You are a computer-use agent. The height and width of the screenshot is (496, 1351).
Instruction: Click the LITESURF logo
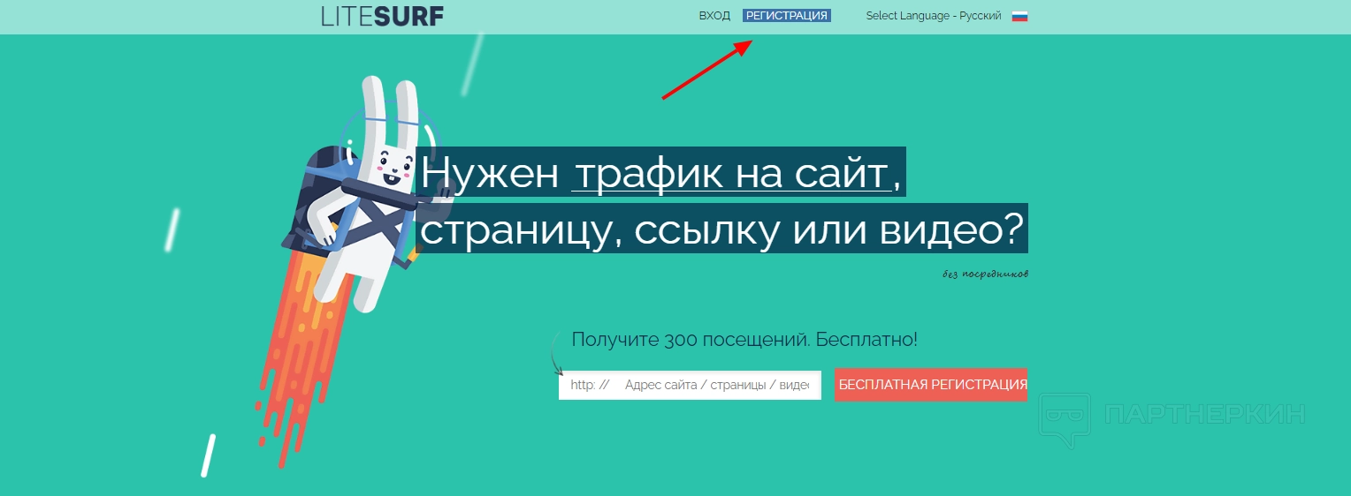[x=382, y=16]
